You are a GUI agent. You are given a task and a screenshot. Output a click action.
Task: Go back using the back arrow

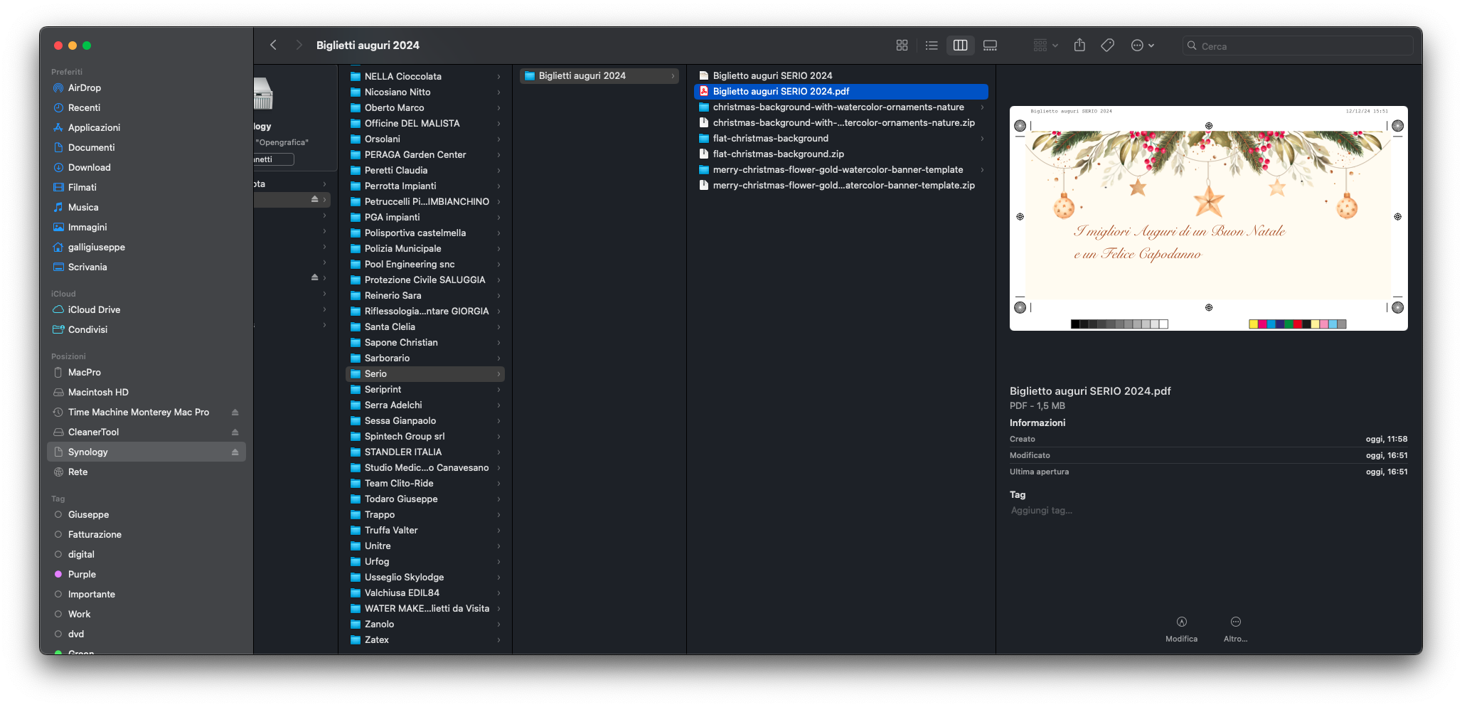point(274,46)
